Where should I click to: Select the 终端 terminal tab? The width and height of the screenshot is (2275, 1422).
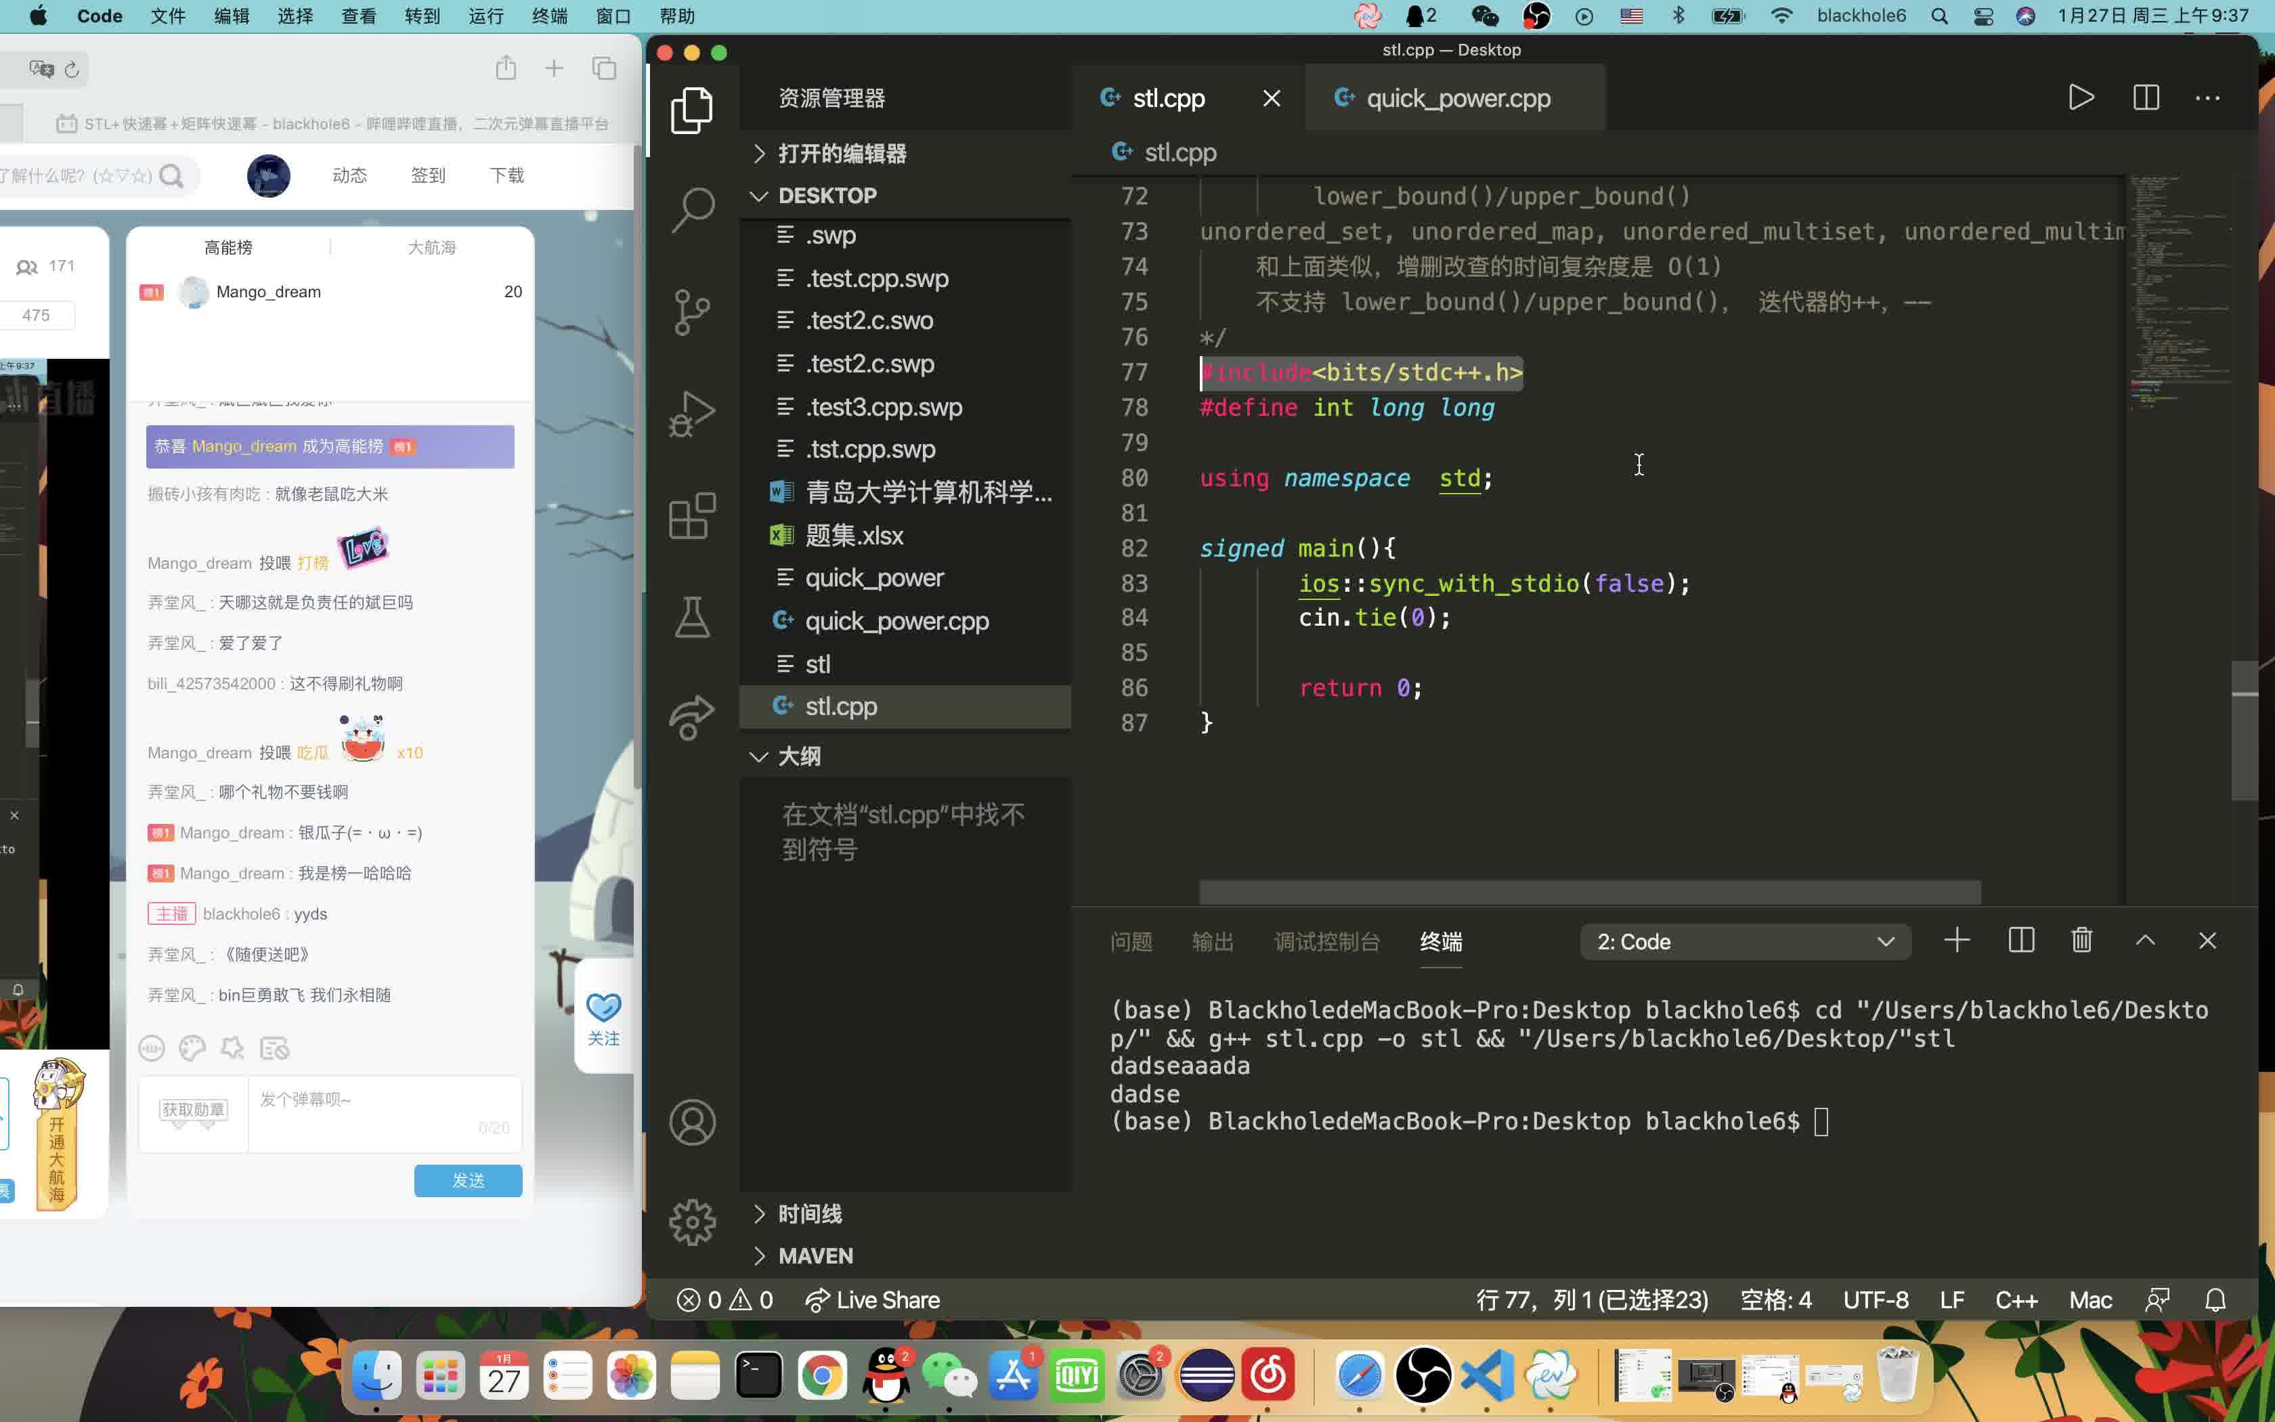1439,941
